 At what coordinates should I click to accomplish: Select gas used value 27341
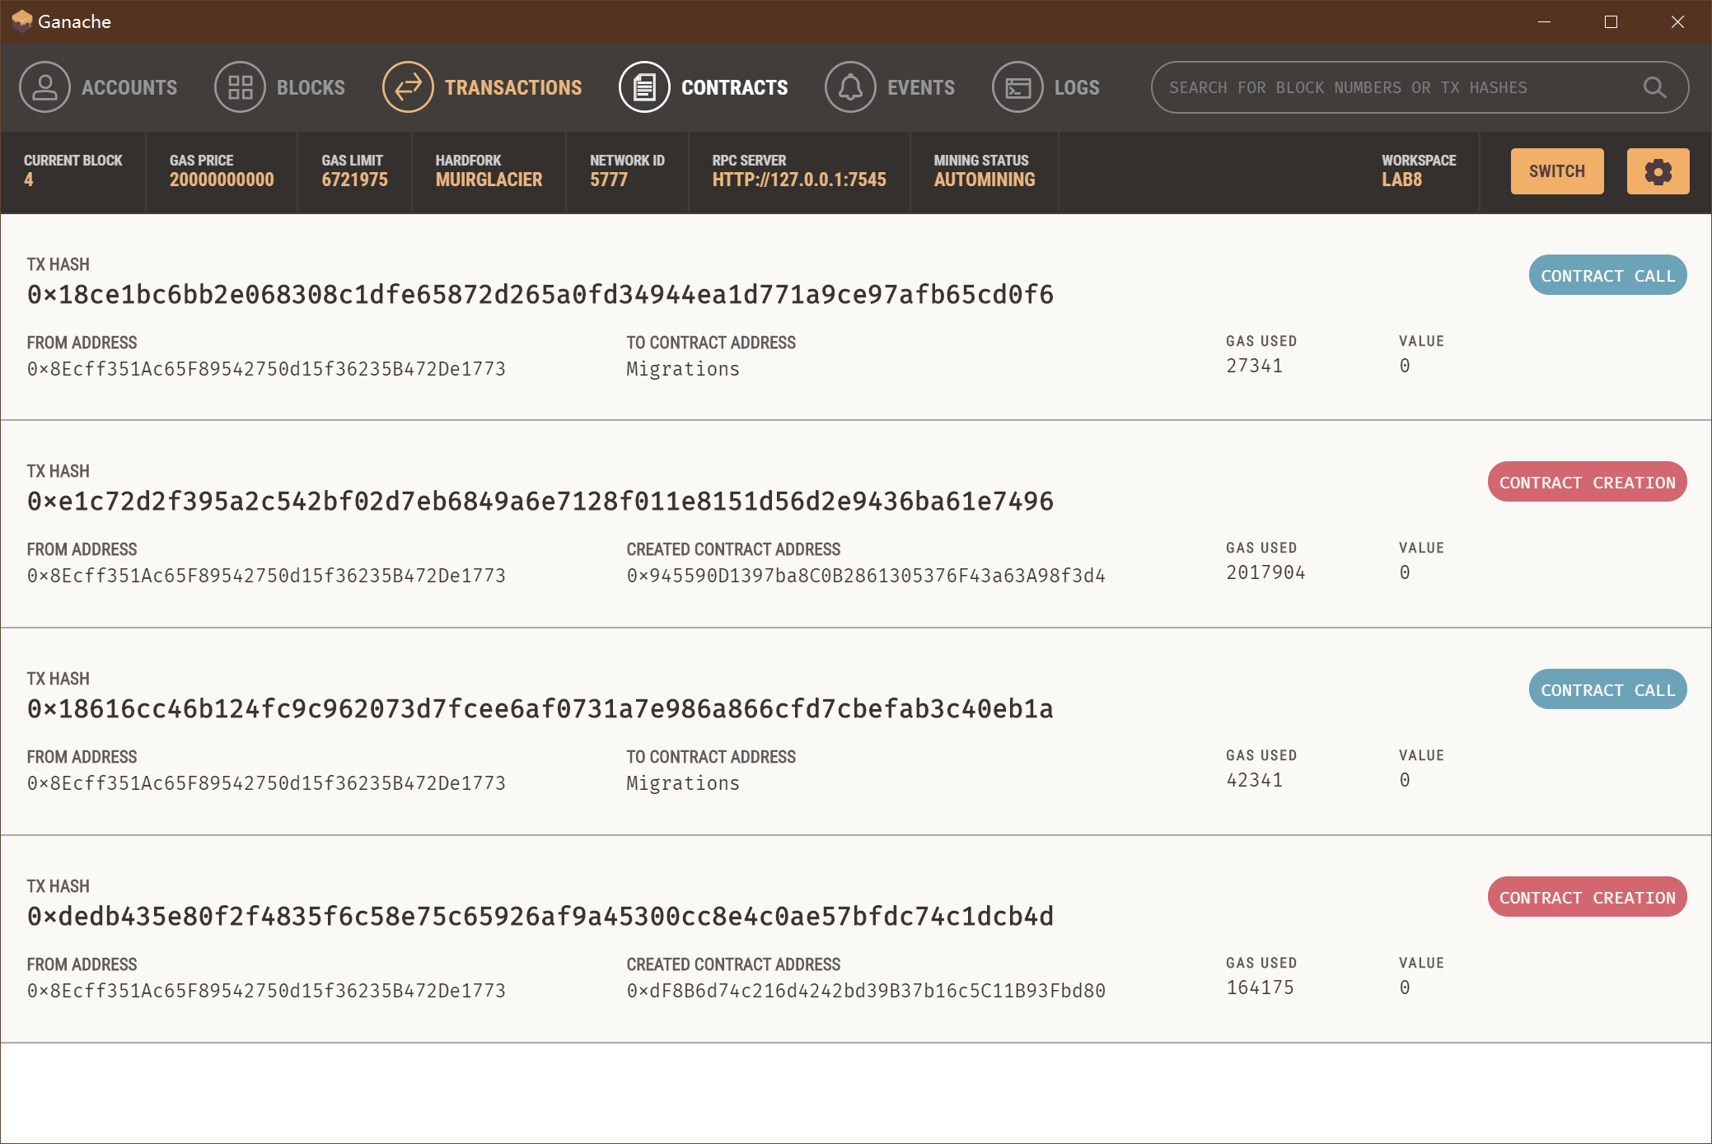pos(1254,366)
